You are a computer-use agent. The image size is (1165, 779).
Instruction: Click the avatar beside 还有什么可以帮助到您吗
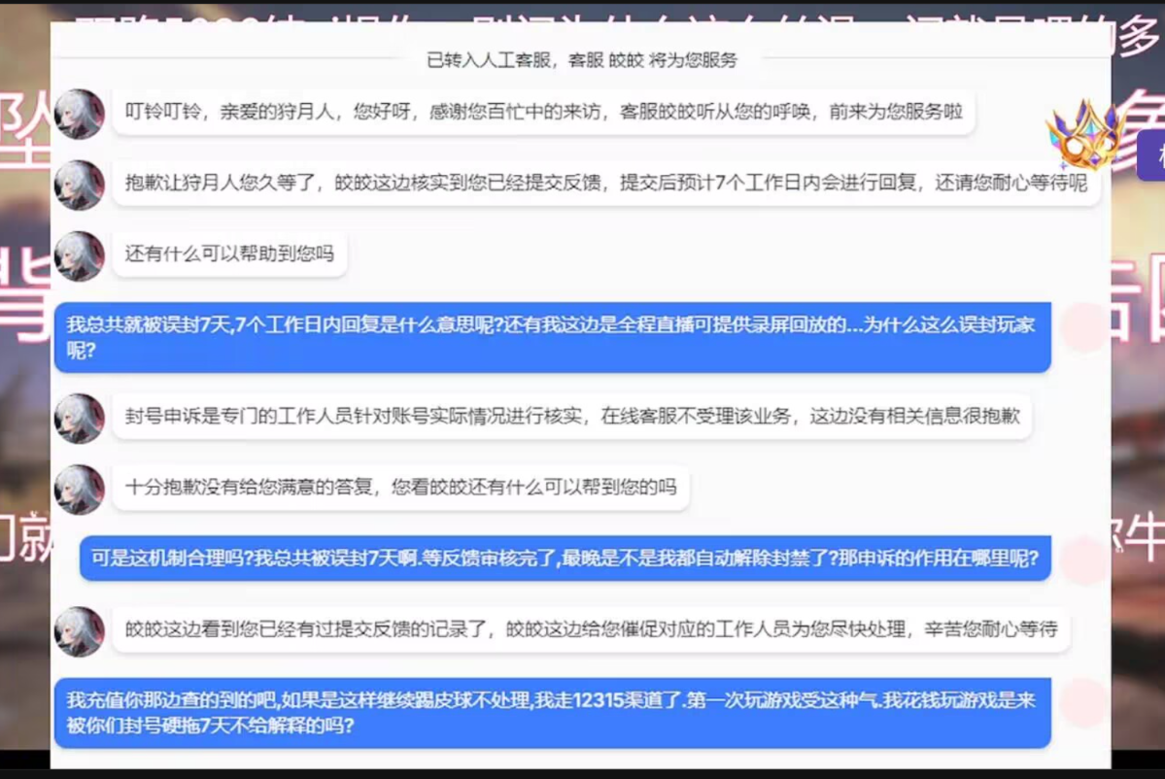[x=79, y=255]
